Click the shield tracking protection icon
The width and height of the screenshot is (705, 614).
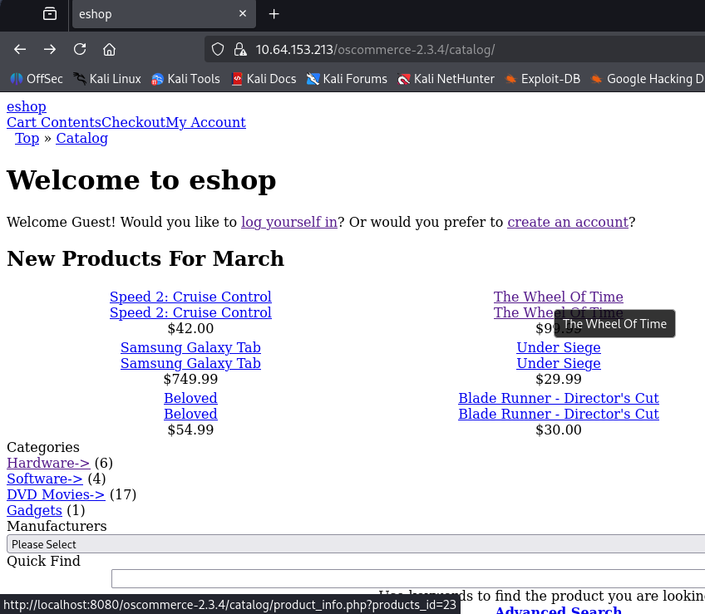click(x=218, y=49)
